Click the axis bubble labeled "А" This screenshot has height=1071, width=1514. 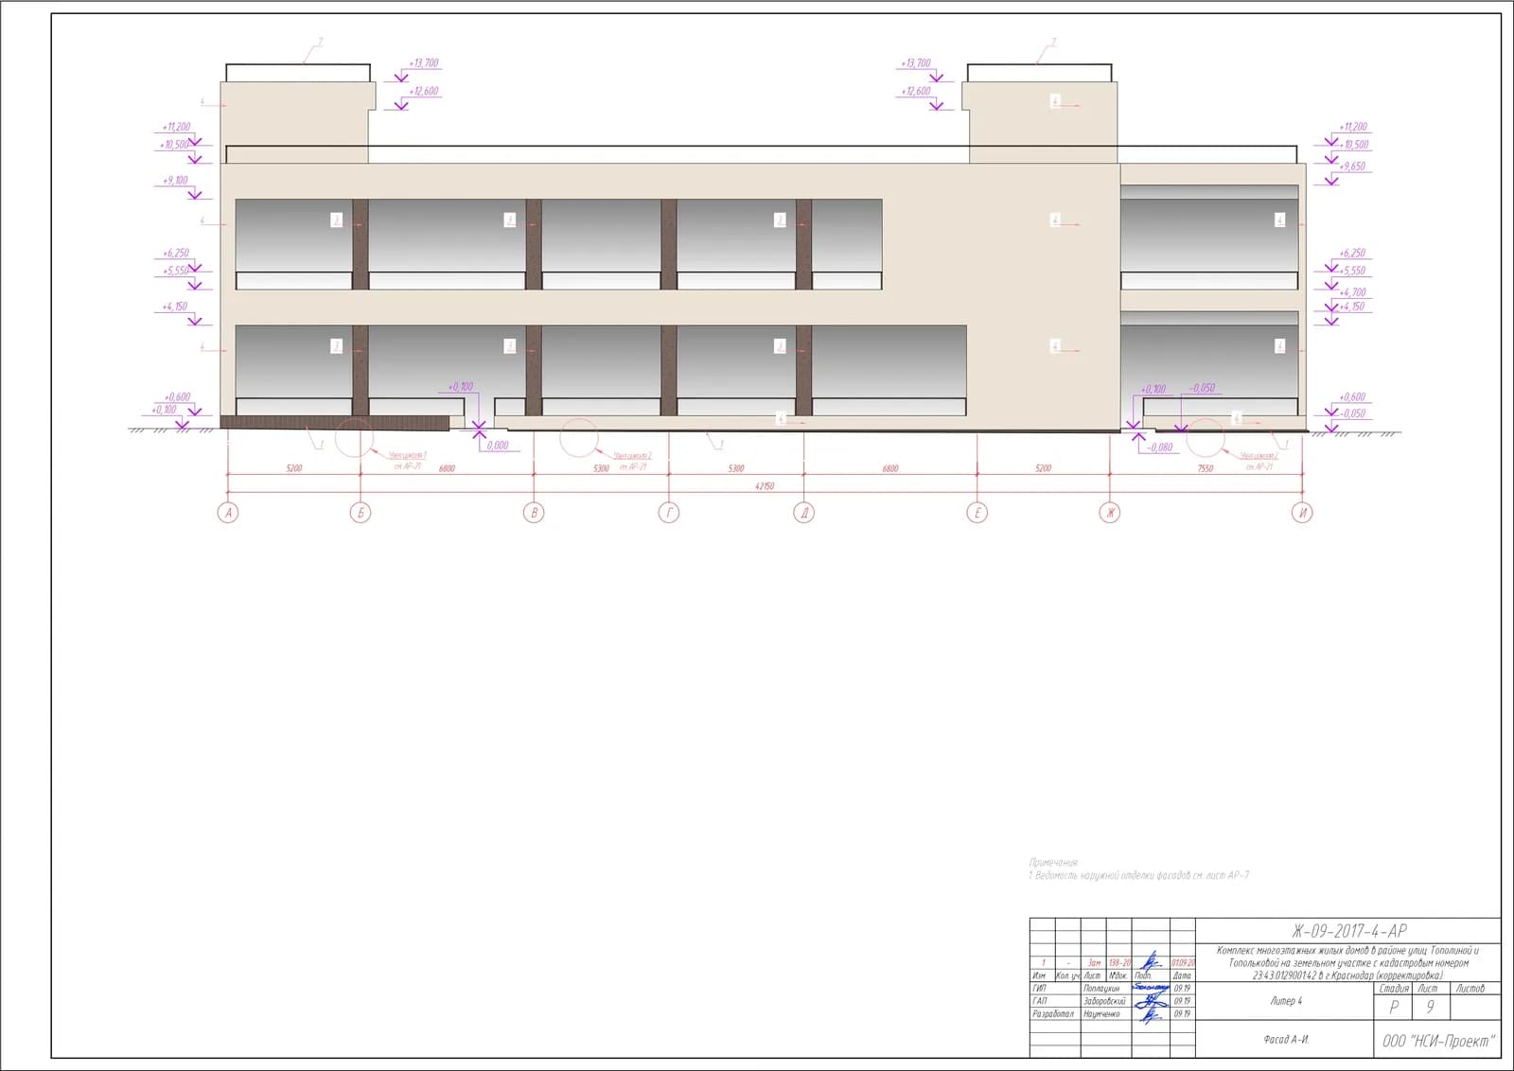227,513
